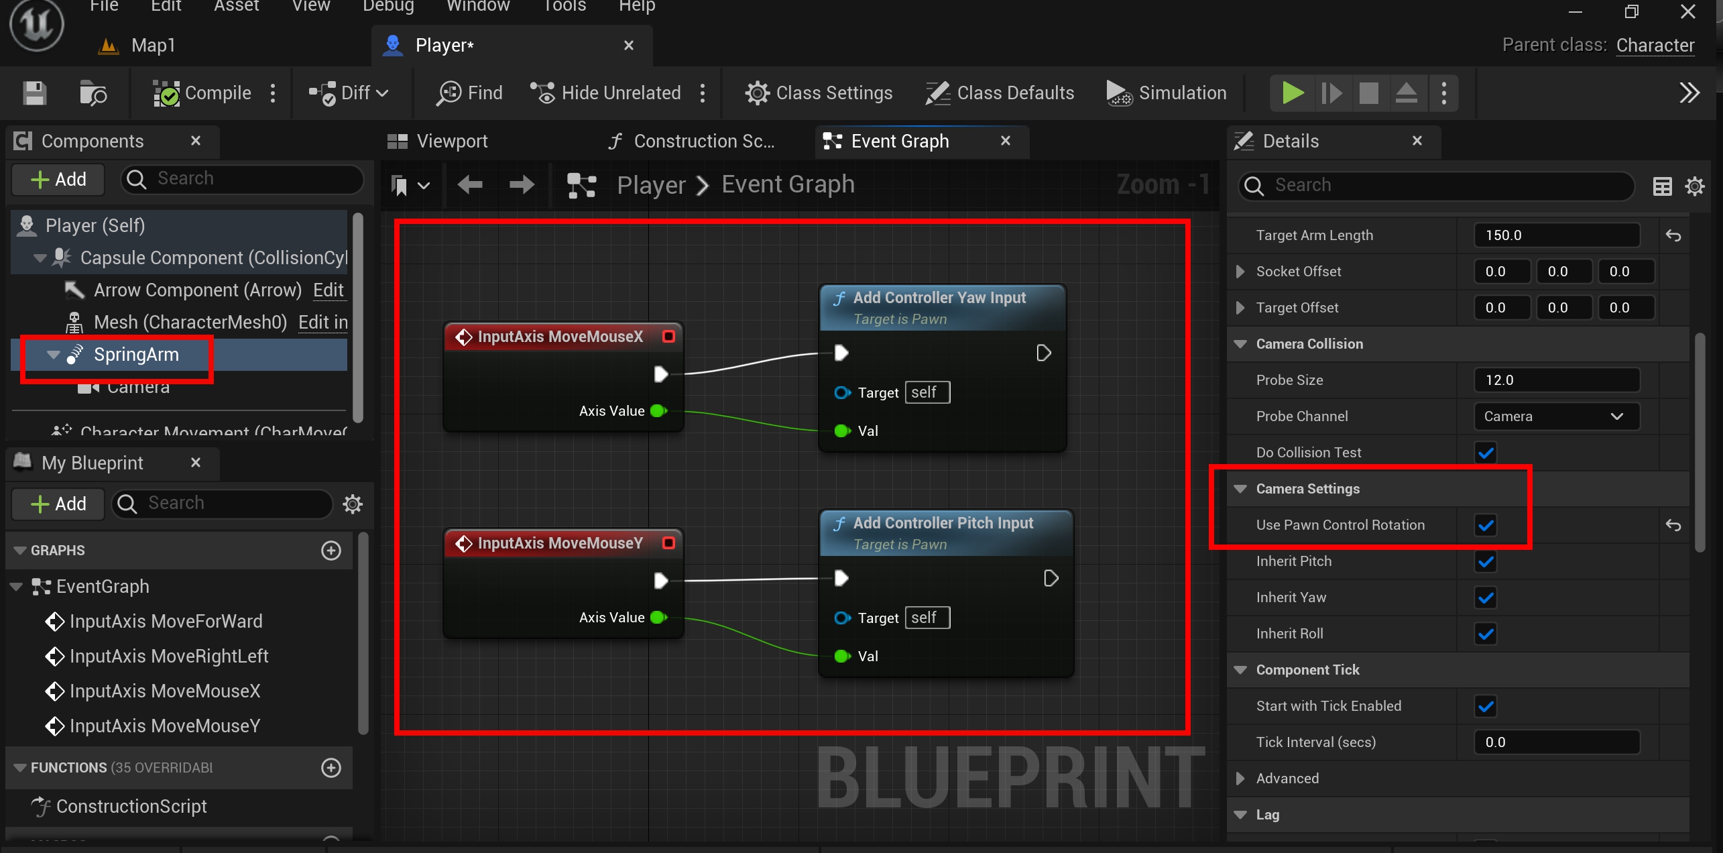Add a new function with plus icon

[x=331, y=768]
